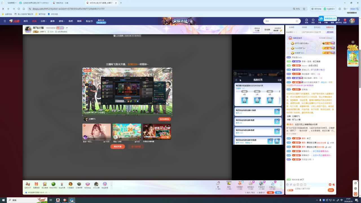Click the 全站榜 button above the chat
The width and height of the screenshot is (361, 203).
pyautogui.click(x=267, y=30)
